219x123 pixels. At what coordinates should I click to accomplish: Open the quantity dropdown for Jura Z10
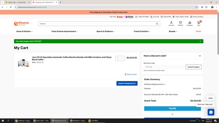pyautogui.click(x=120, y=58)
